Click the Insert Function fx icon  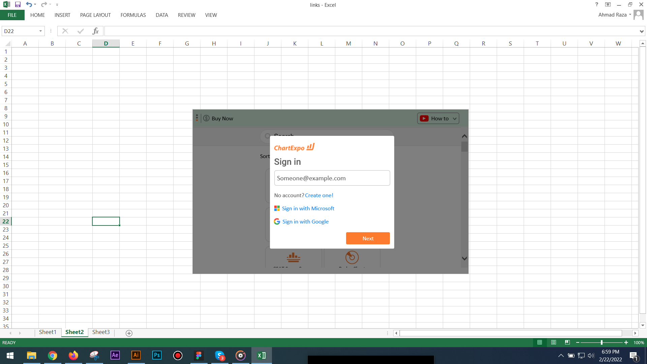pyautogui.click(x=95, y=31)
